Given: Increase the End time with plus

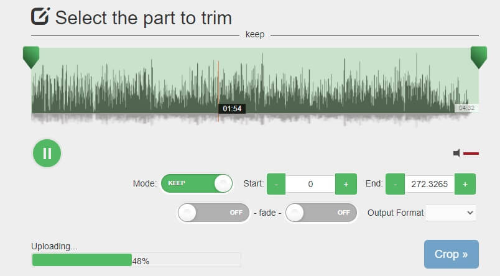Looking at the screenshot, I should pyautogui.click(x=465, y=184).
